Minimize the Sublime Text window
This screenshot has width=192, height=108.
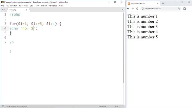point(109,2)
